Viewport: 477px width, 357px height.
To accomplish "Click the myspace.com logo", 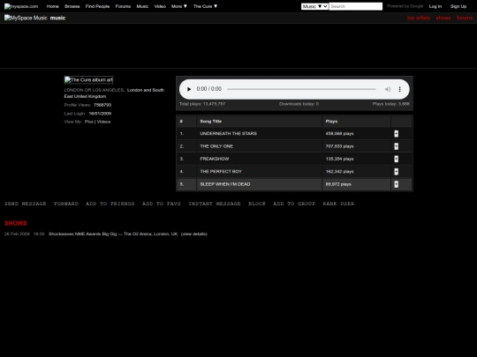I will pos(21,6).
